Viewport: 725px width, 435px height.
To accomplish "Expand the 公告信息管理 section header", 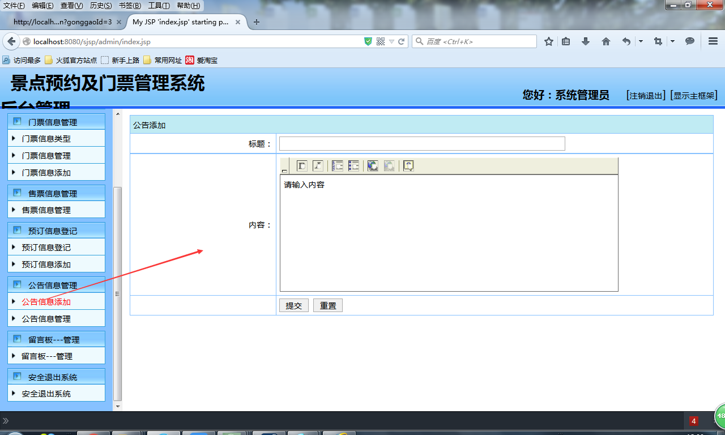I will (57, 285).
